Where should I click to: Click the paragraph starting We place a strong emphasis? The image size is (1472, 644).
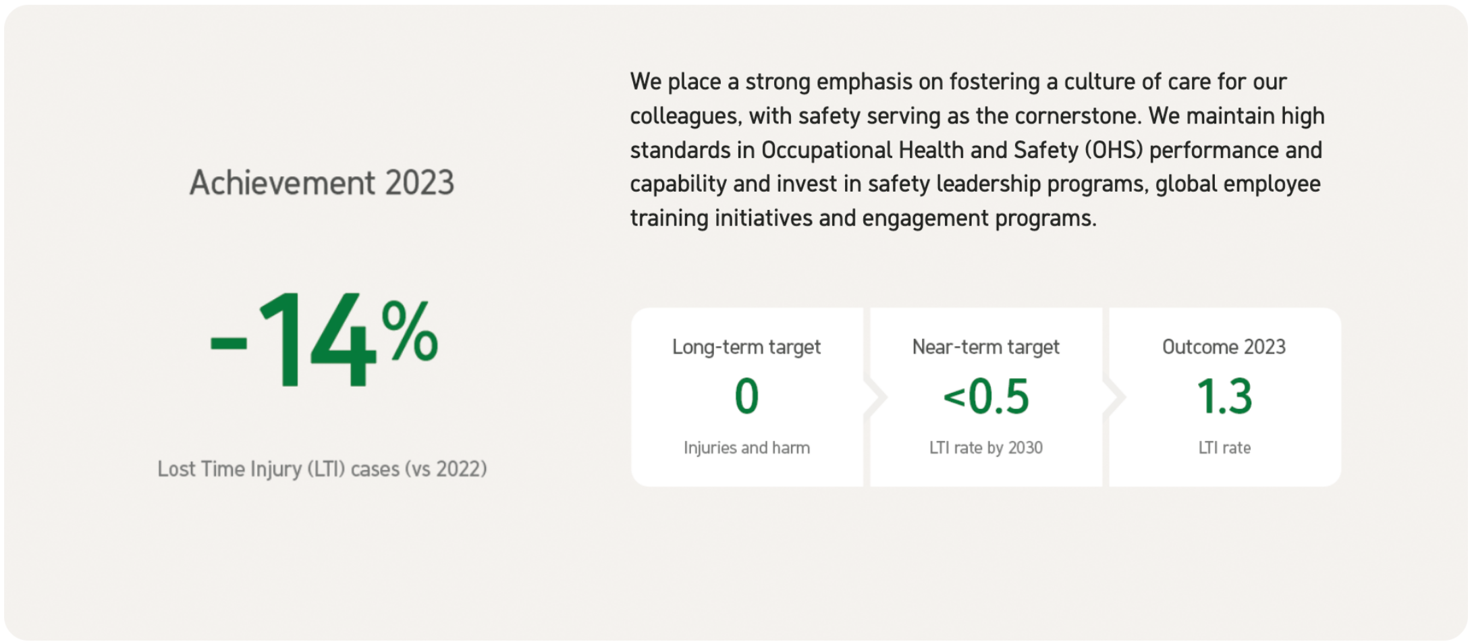[x=977, y=150]
